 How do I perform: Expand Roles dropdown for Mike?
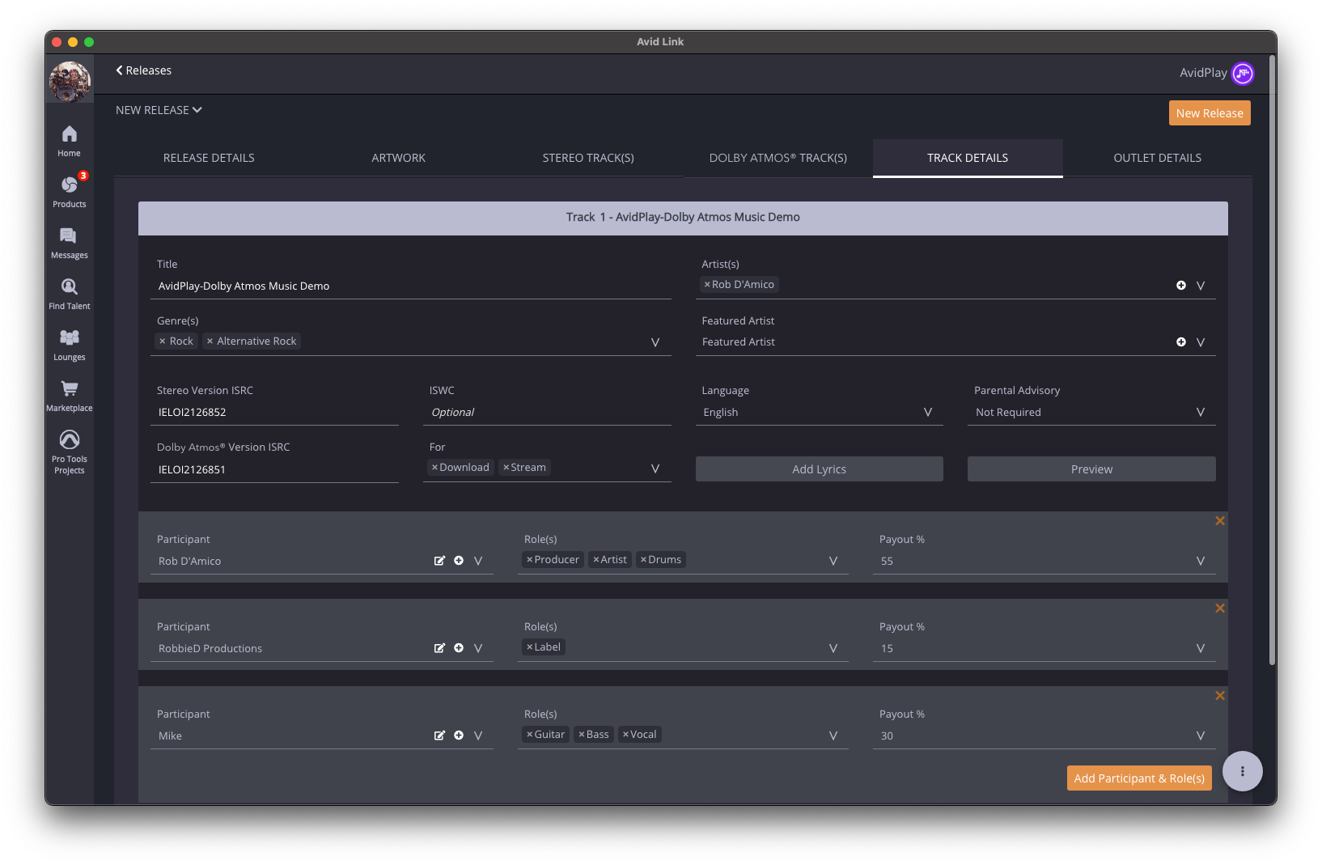coord(833,736)
